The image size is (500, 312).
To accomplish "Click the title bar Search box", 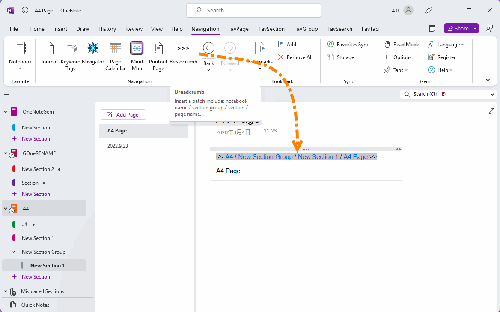I will click(253, 11).
